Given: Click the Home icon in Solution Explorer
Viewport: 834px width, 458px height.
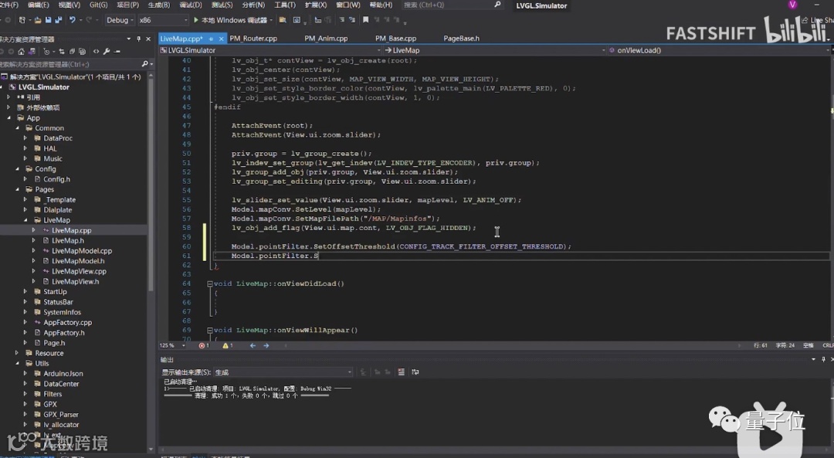Looking at the screenshot, I should click(23, 52).
